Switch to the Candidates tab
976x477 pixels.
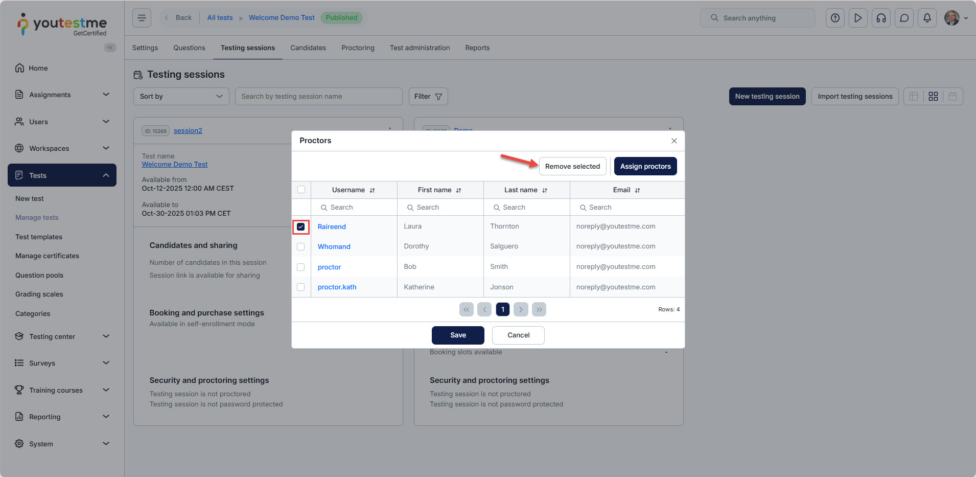(308, 48)
